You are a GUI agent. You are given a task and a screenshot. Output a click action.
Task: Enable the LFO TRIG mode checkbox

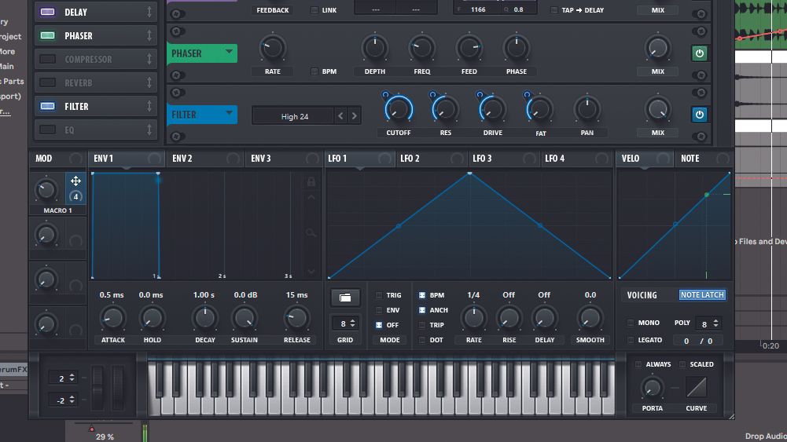pos(379,295)
